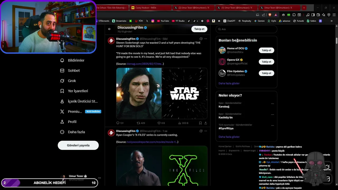
Task: Open Grok in the sidebar
Action: pyautogui.click(x=68, y=81)
